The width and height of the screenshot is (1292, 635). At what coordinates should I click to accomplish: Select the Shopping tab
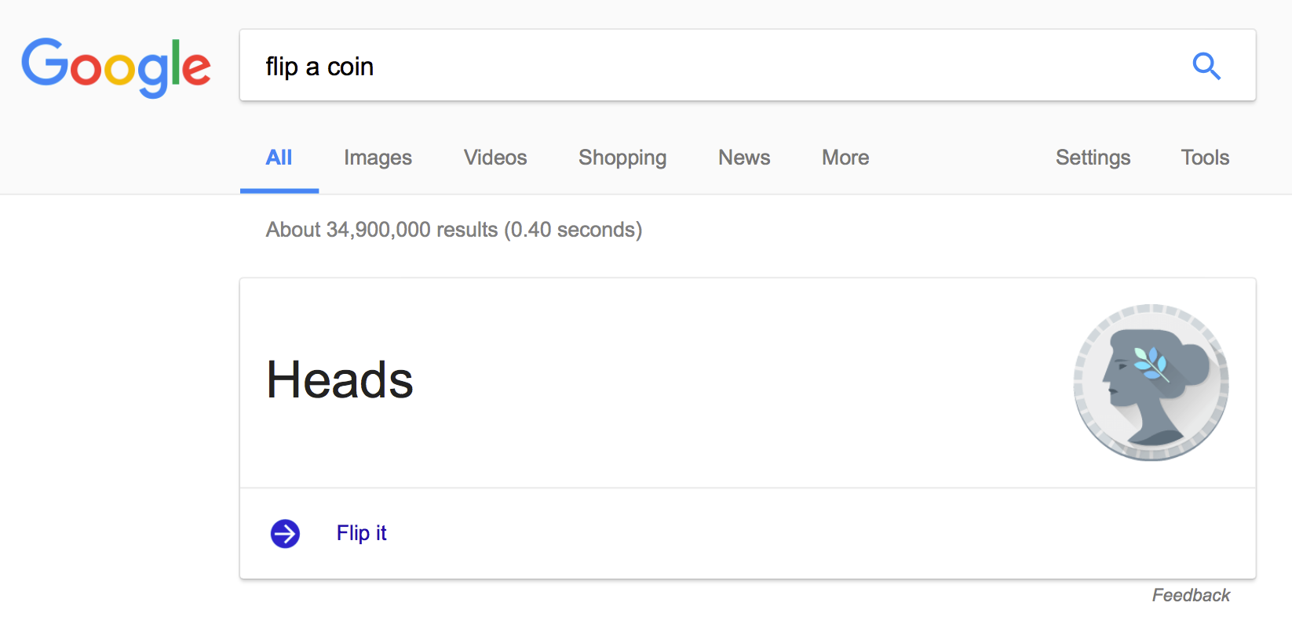[x=622, y=158]
